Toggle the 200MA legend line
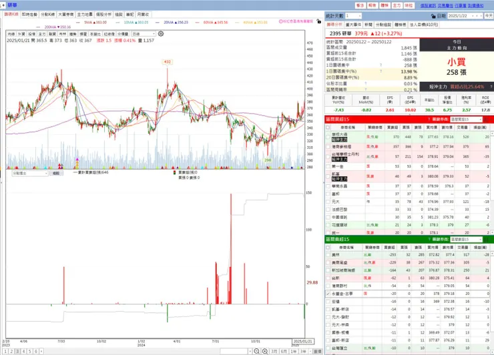494x355 pixels. (x=53, y=27)
